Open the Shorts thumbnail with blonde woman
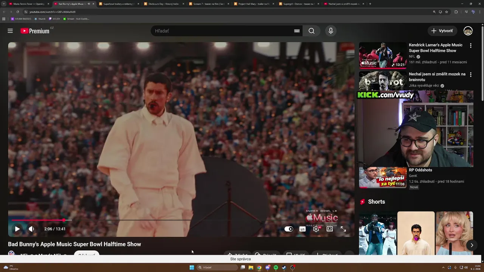This screenshot has width=484, height=272. coord(455,233)
